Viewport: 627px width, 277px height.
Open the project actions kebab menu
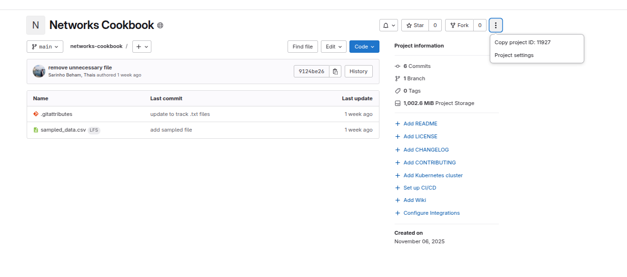tap(496, 25)
